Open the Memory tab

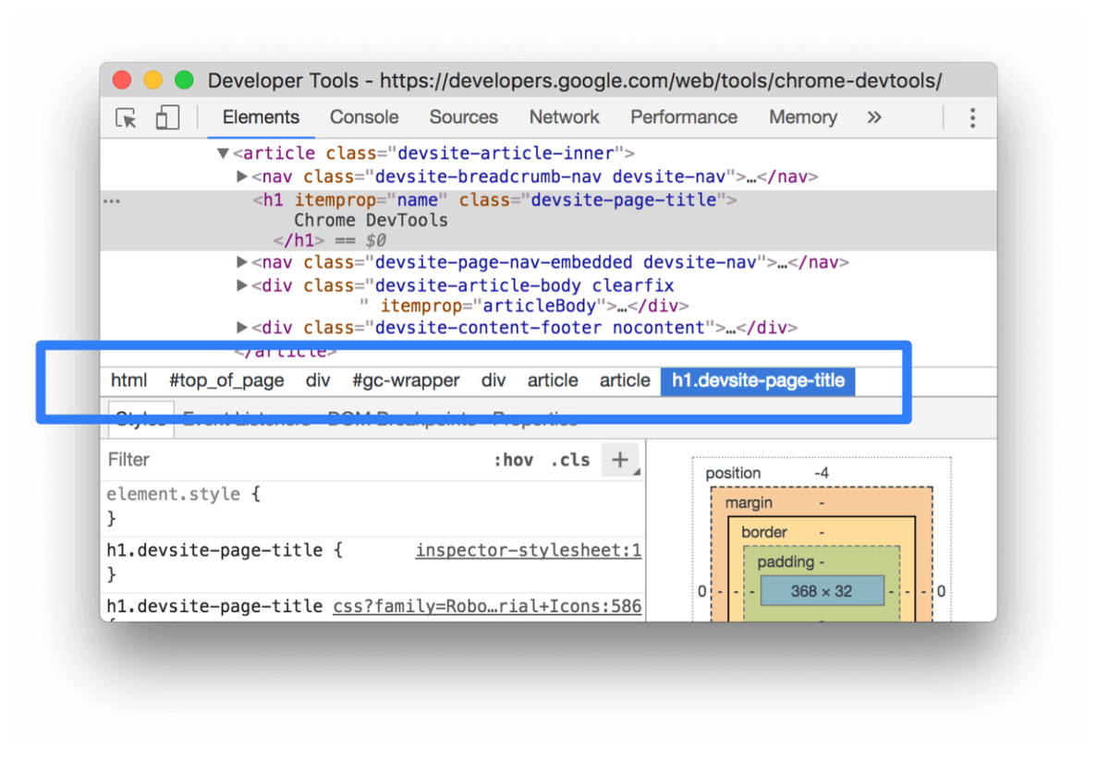tap(802, 117)
